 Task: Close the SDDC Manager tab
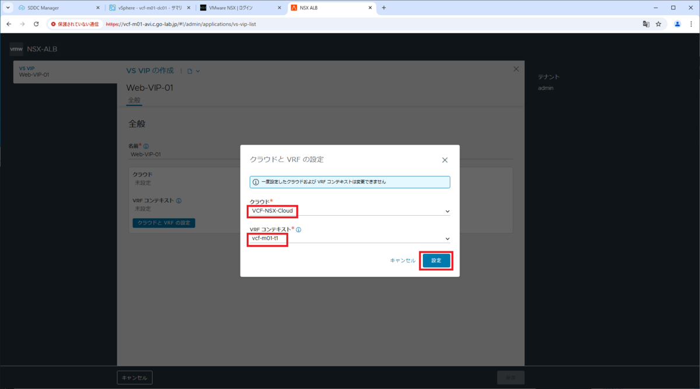97,8
